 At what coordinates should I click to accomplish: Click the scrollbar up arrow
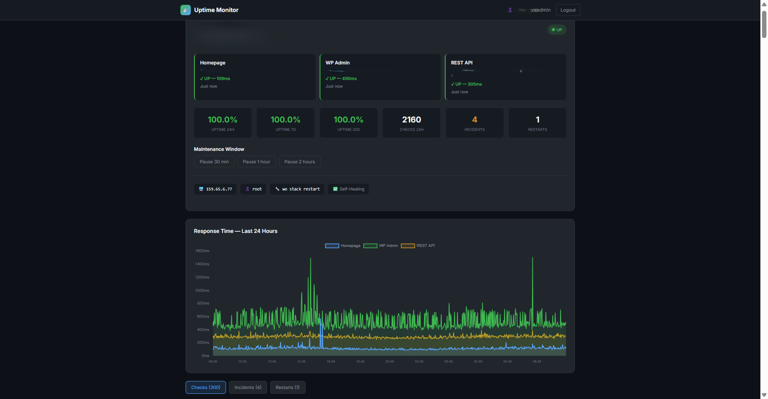coord(764,4)
